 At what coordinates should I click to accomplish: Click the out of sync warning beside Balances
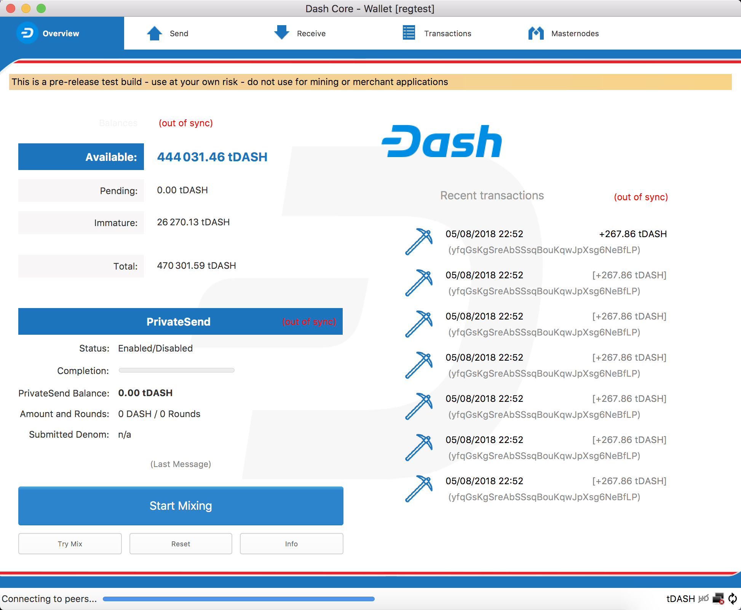pyautogui.click(x=186, y=123)
